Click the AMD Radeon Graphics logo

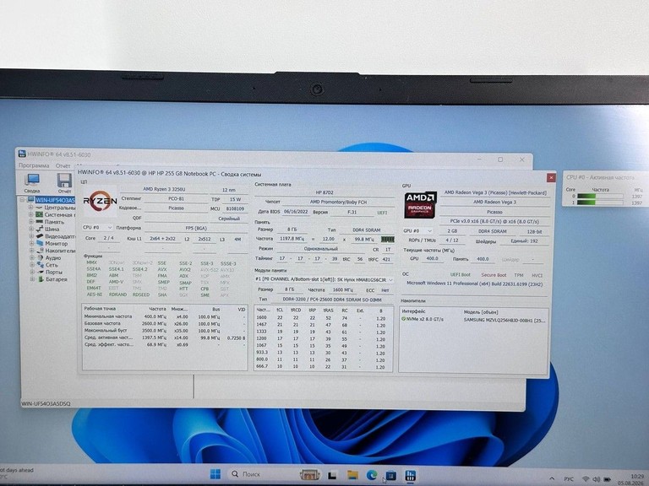pos(420,204)
